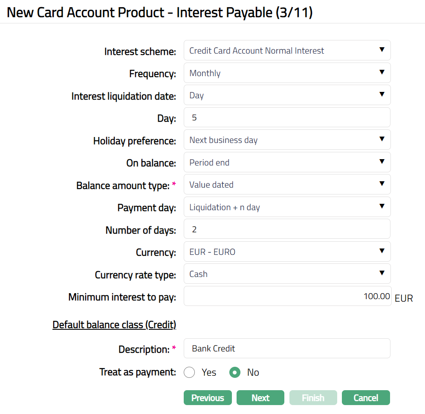
Task: Select Yes for Treat as payment
Action: point(189,372)
